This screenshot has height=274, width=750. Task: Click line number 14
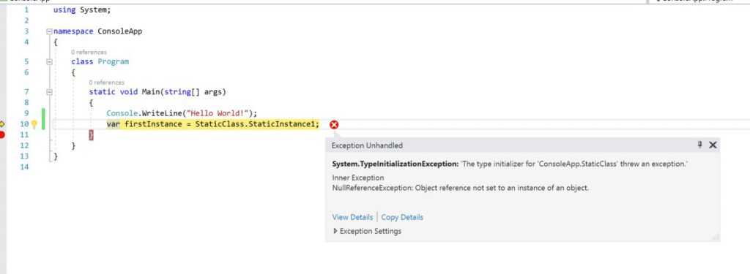(24, 167)
